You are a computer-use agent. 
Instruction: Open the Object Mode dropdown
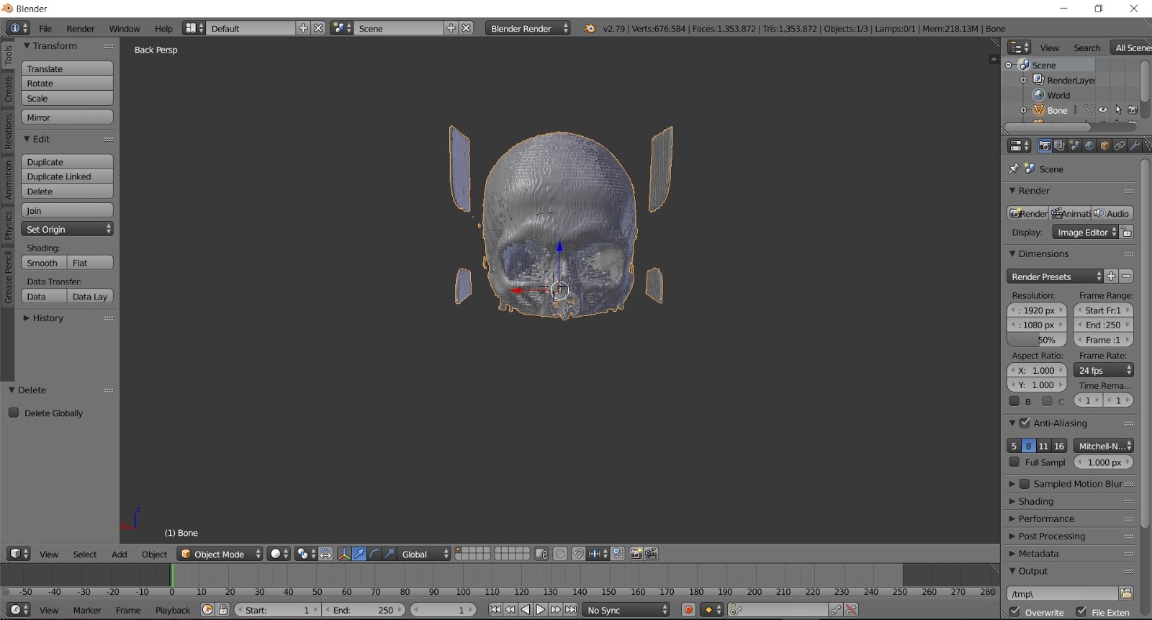(220, 554)
